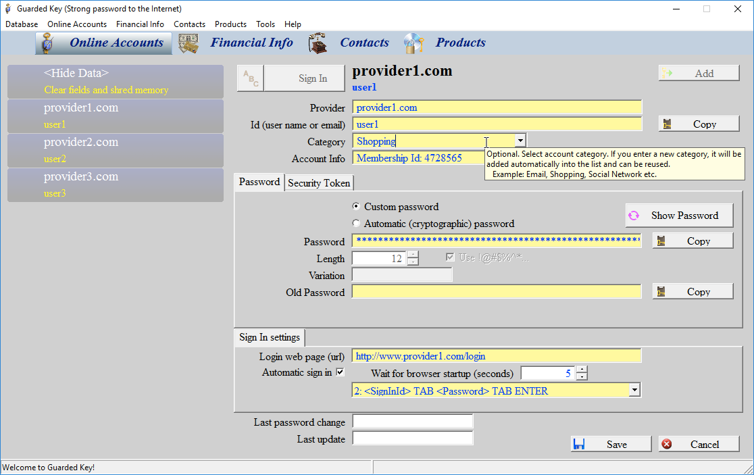Viewport: 754px width, 475px height.
Task: Click the icon on the user Id Copy button
Action: [667, 124]
